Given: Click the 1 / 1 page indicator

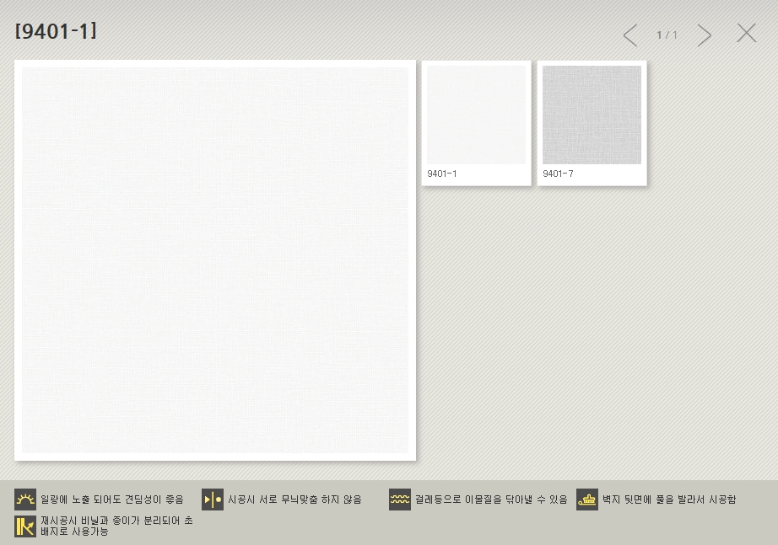Looking at the screenshot, I should [x=667, y=35].
